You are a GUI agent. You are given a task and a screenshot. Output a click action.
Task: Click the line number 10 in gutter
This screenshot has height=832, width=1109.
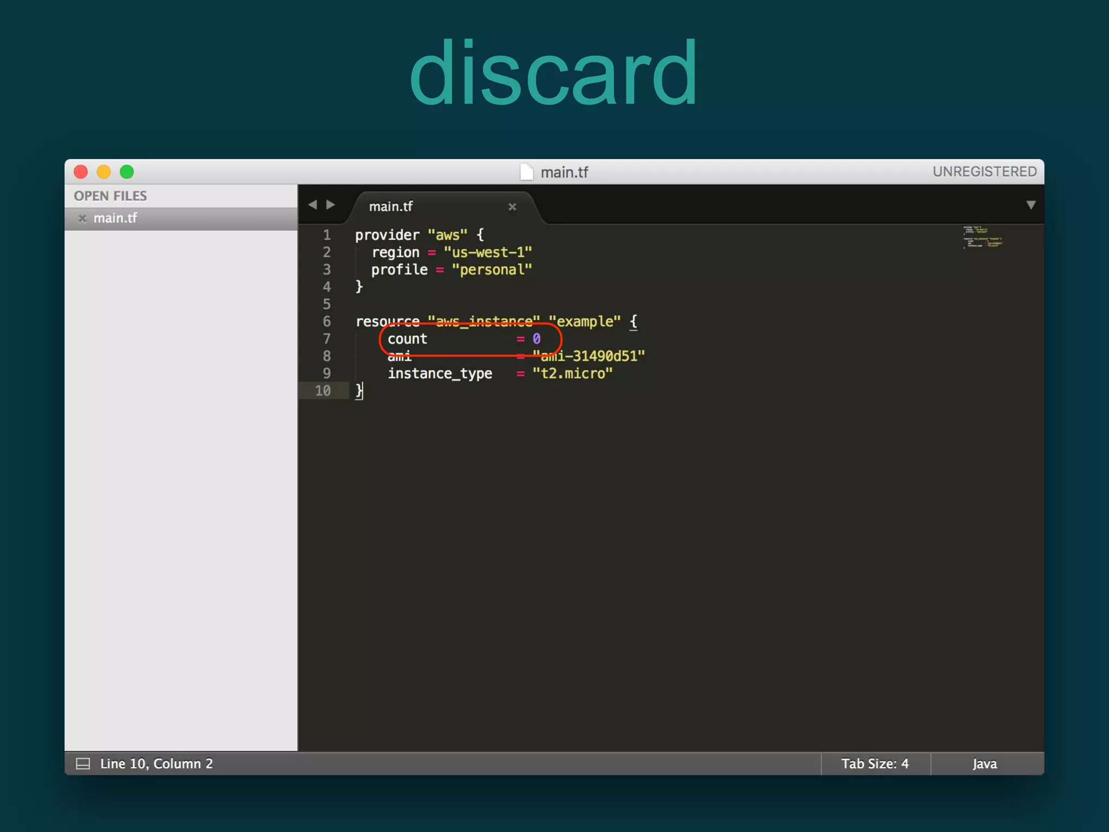tap(323, 391)
